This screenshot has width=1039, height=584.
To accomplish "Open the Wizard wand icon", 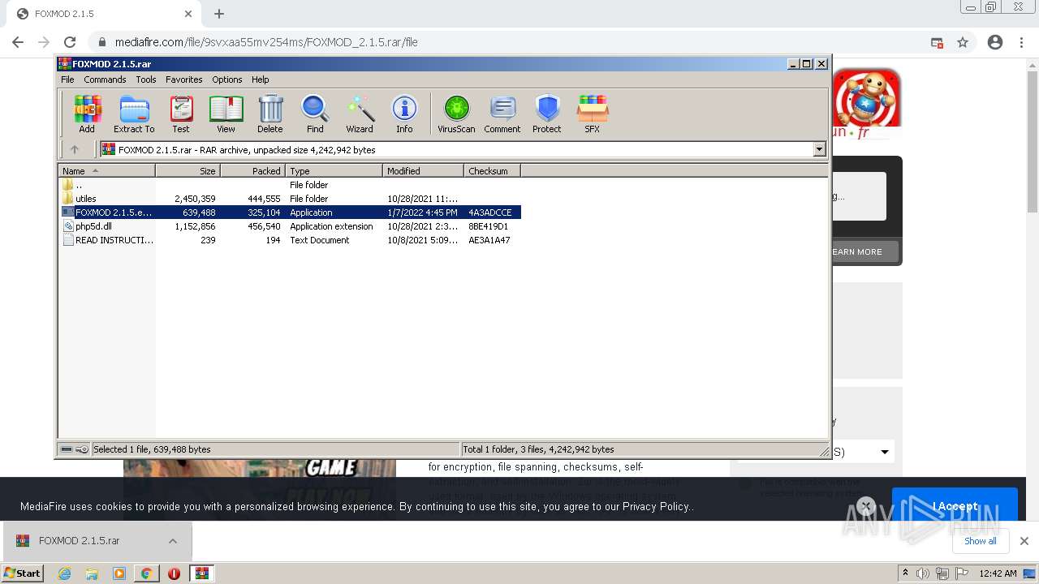I will point(360,114).
